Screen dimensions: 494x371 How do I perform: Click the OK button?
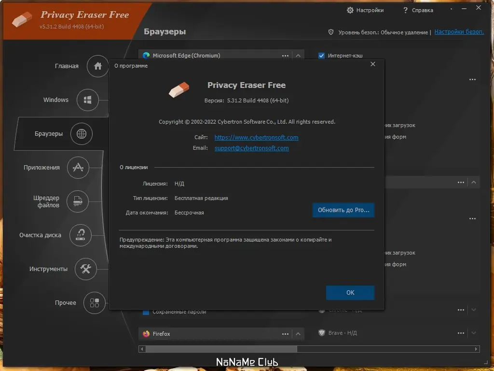(x=350, y=292)
